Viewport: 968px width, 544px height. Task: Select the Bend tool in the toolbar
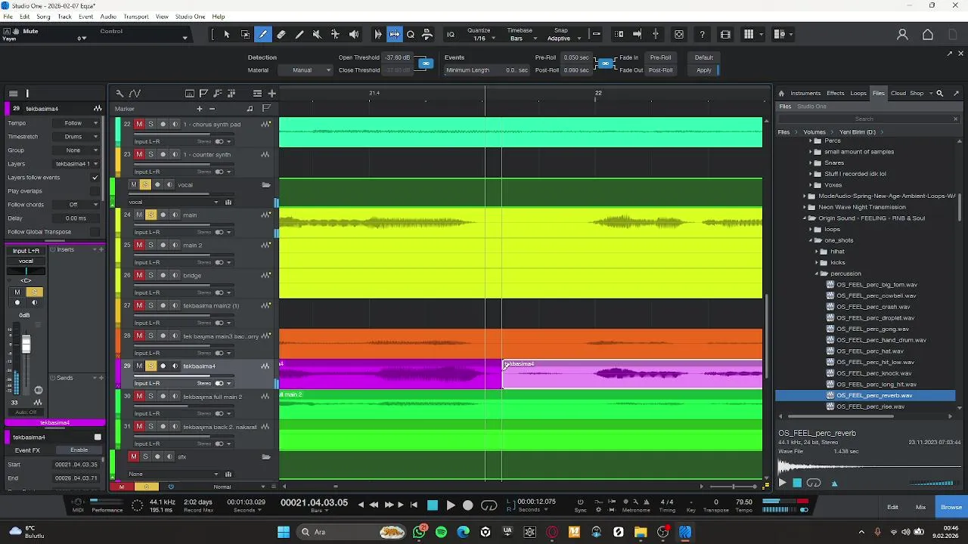point(336,34)
